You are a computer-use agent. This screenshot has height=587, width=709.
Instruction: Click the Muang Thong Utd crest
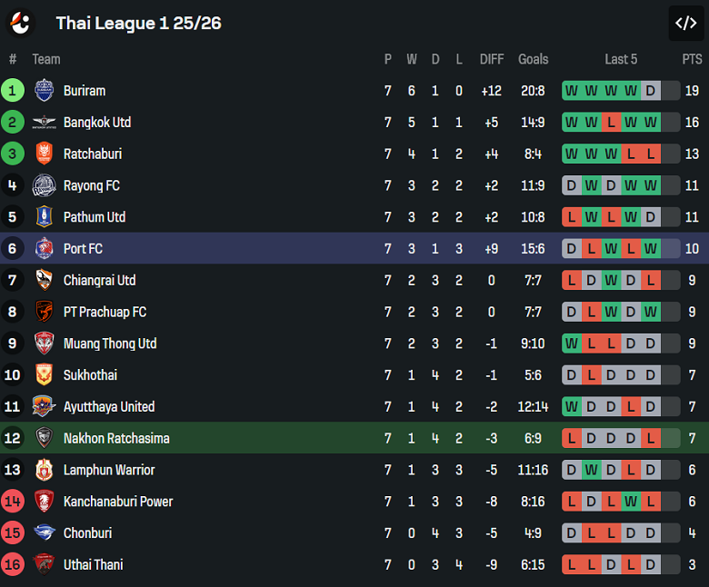pos(44,343)
